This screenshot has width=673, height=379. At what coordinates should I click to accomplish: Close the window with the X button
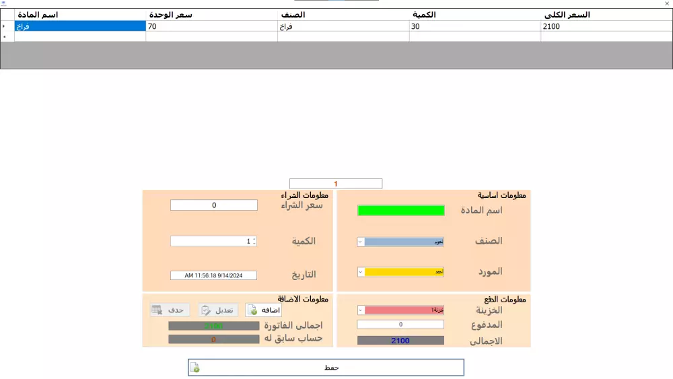668,3
